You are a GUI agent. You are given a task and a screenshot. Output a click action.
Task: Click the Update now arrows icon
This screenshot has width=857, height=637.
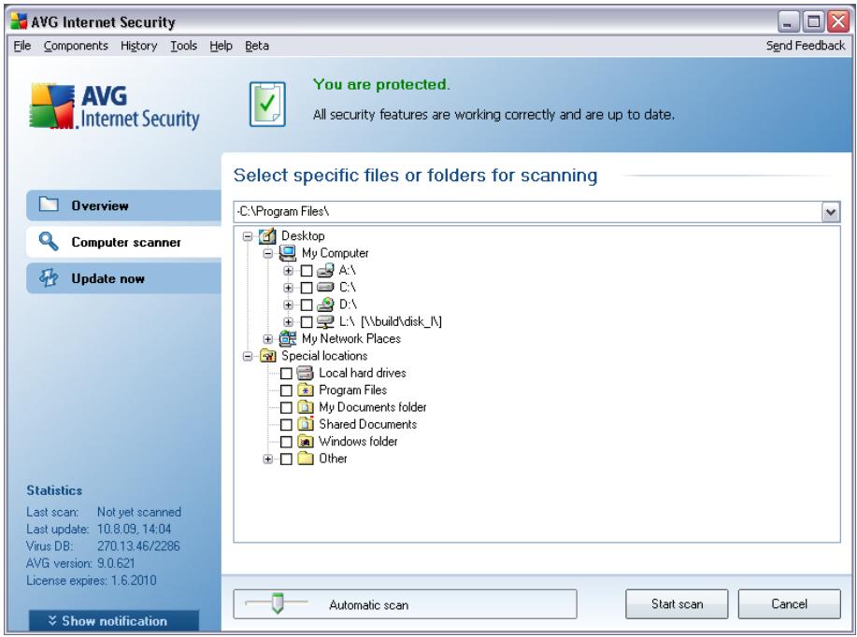tap(49, 277)
